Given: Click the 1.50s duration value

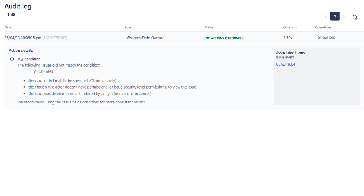Looking at the screenshot, I should [287, 38].
